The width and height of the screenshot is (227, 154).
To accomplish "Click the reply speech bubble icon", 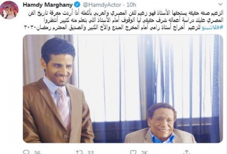I will pyautogui.click(x=27, y=152).
